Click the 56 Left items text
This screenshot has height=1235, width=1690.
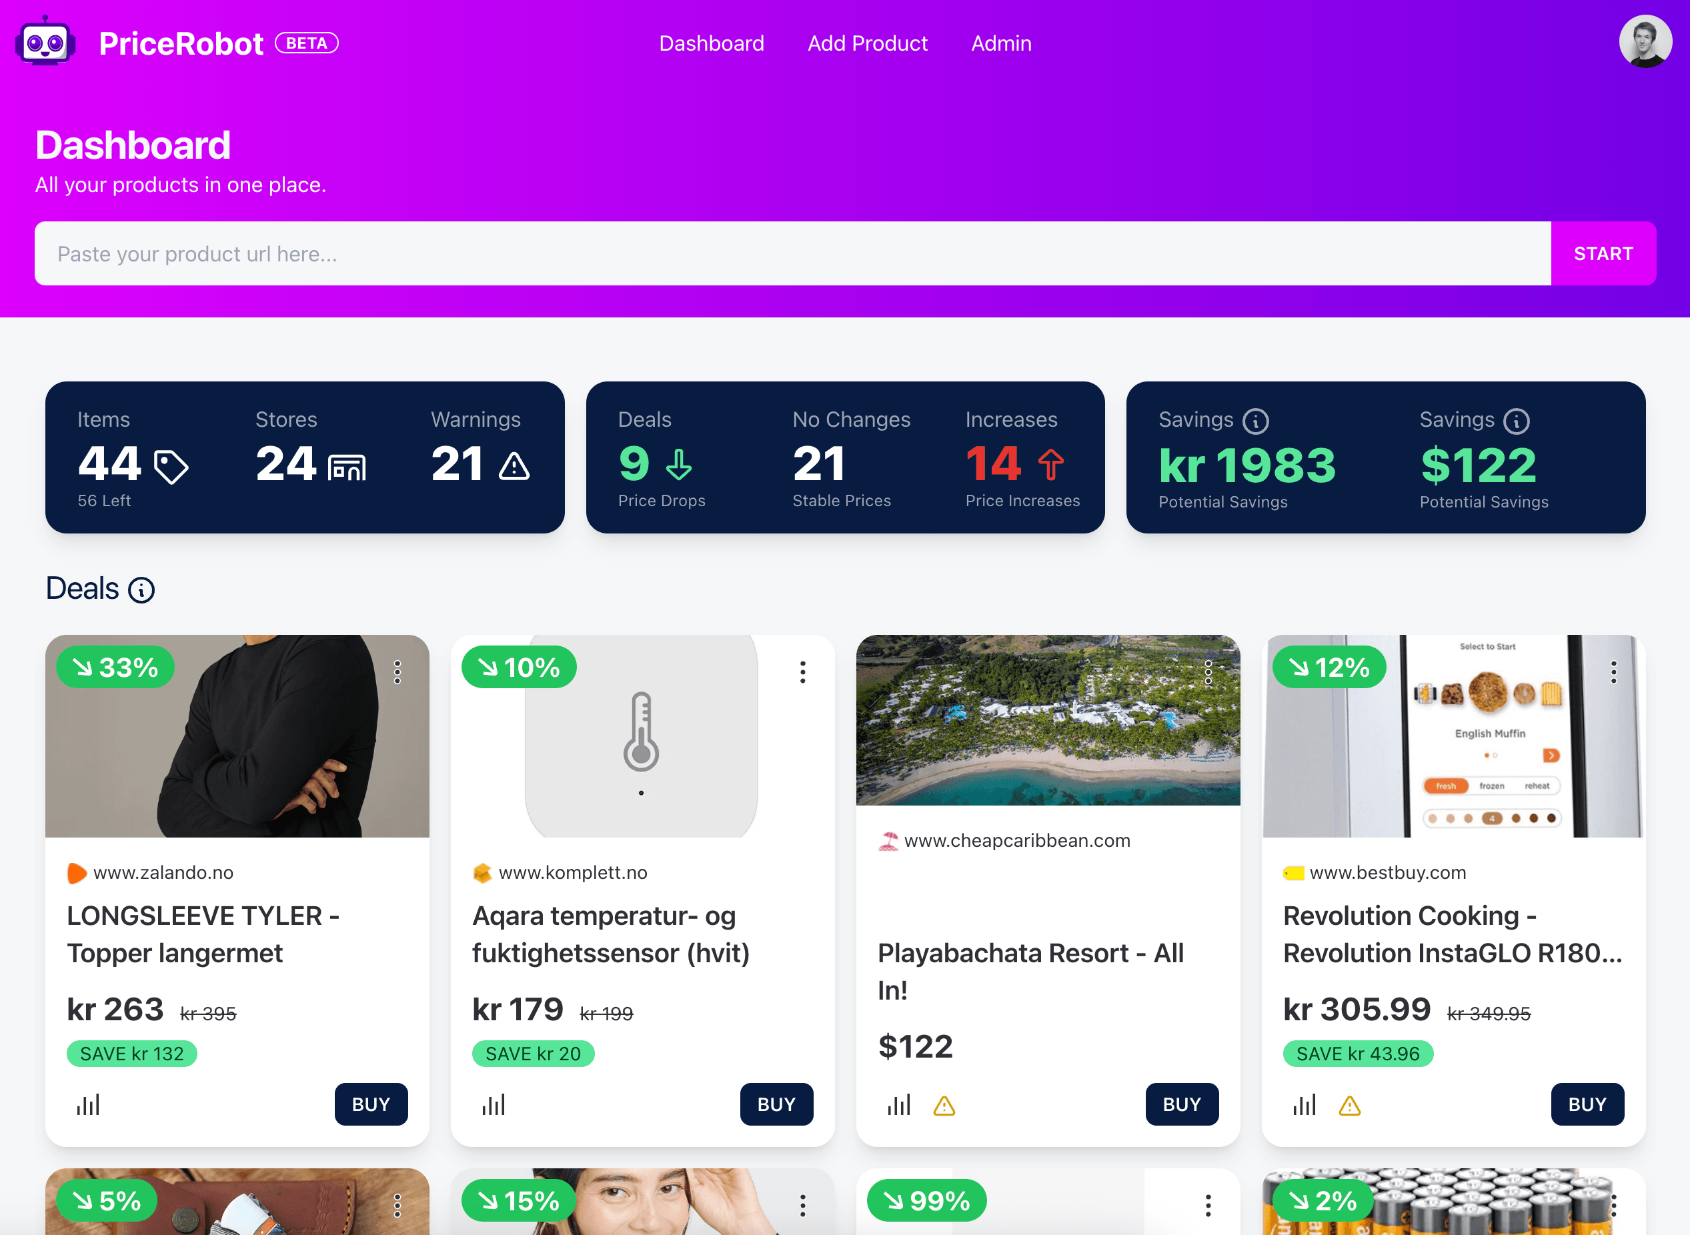[x=104, y=501]
